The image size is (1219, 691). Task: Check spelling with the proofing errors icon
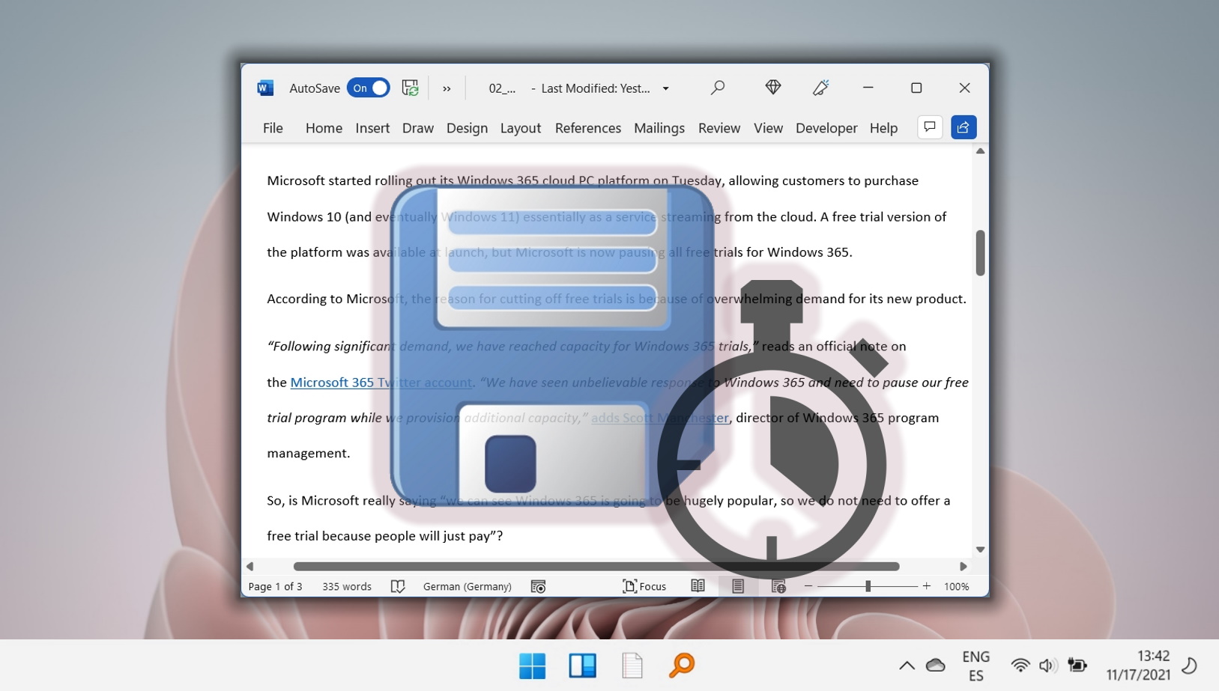click(x=399, y=586)
